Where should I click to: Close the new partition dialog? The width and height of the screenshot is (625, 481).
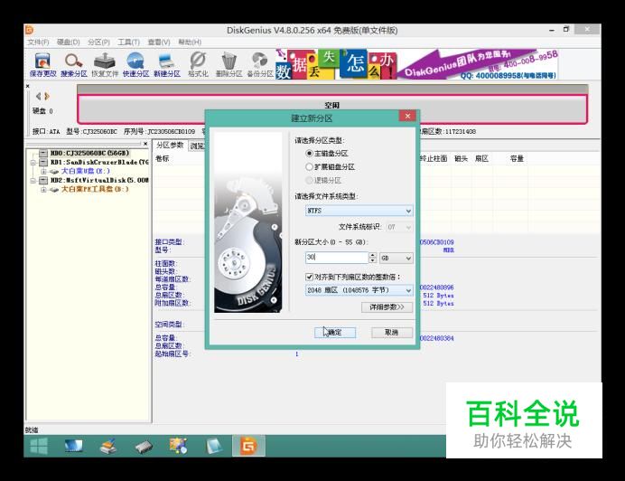click(407, 116)
